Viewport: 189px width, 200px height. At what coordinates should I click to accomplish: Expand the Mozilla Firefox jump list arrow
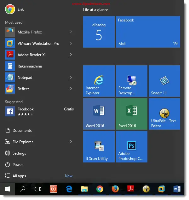coord(71,32)
